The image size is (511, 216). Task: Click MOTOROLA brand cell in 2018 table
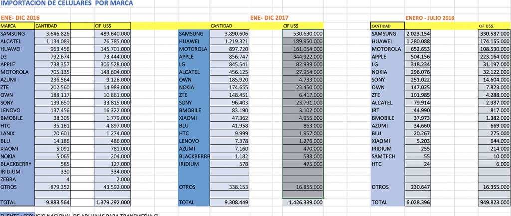click(387, 49)
